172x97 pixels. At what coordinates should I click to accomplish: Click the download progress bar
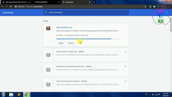[88, 39]
